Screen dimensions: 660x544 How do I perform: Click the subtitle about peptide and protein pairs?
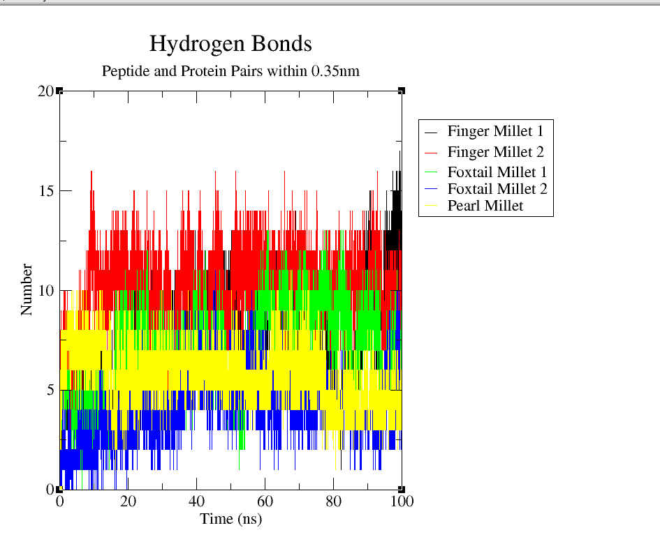[x=230, y=71]
